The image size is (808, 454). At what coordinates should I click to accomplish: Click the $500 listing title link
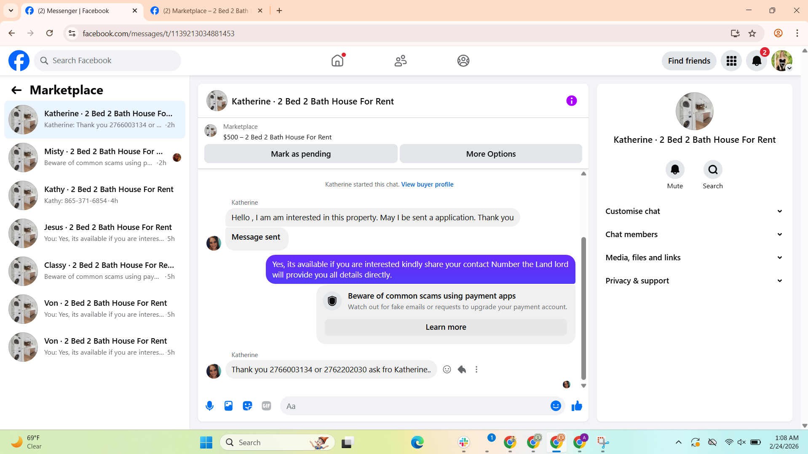click(277, 137)
